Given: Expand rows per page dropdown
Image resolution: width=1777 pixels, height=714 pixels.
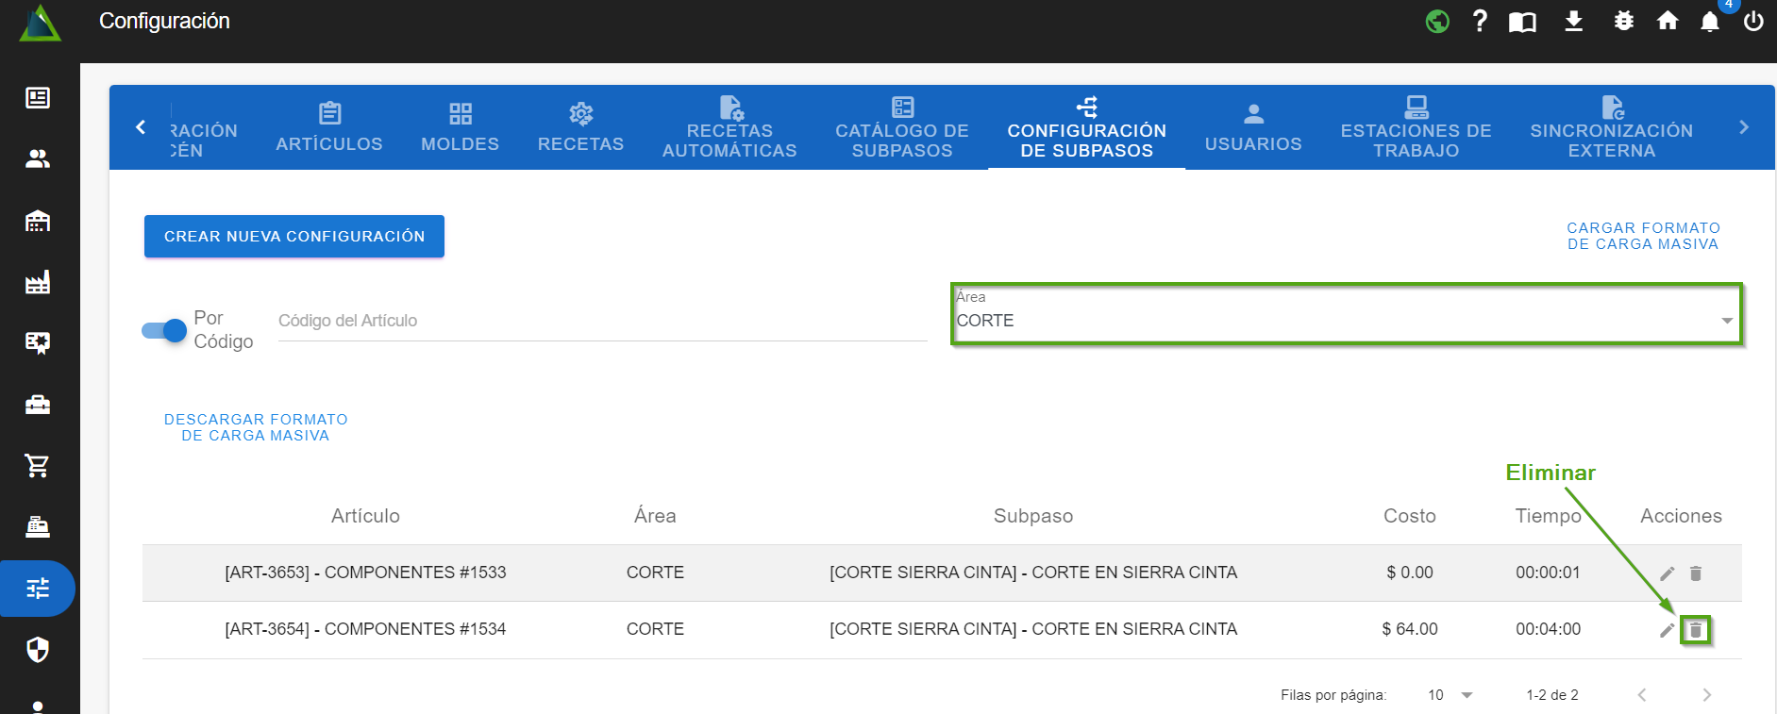Looking at the screenshot, I should [1450, 695].
